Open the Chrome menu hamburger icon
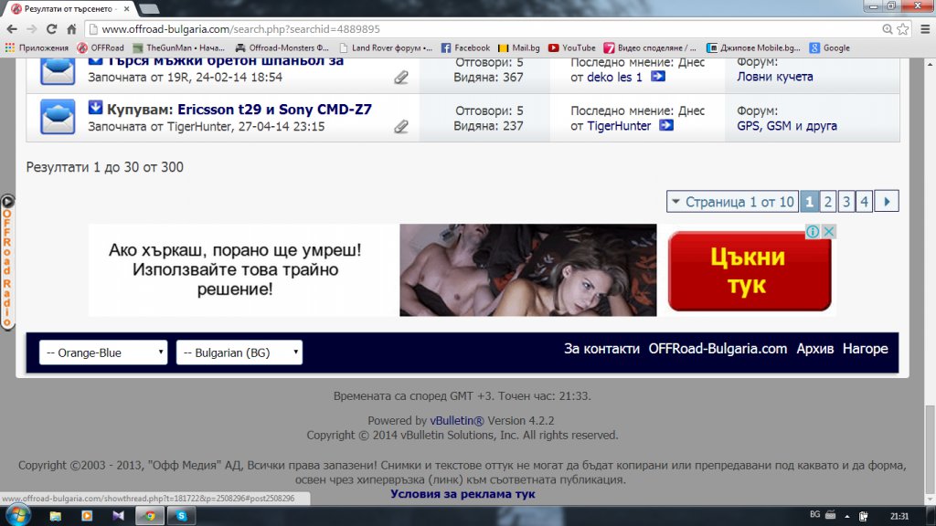The height and width of the screenshot is (526, 936). click(x=921, y=29)
